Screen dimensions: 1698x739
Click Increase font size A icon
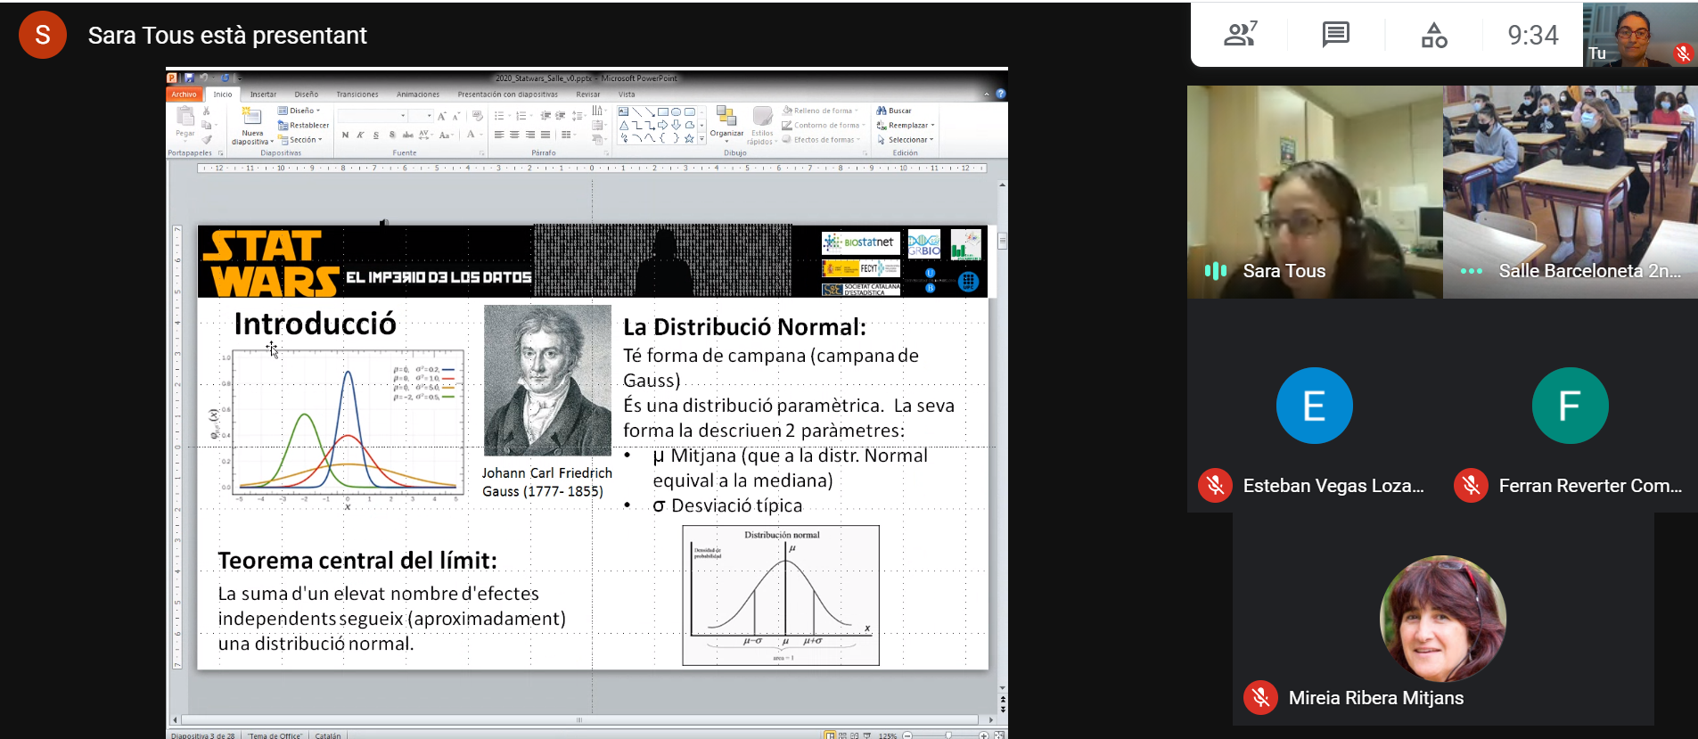tap(442, 116)
